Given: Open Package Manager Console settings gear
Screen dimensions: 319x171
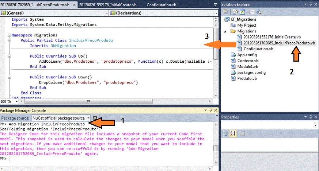Looking at the screenshot, I should tap(95, 118).
